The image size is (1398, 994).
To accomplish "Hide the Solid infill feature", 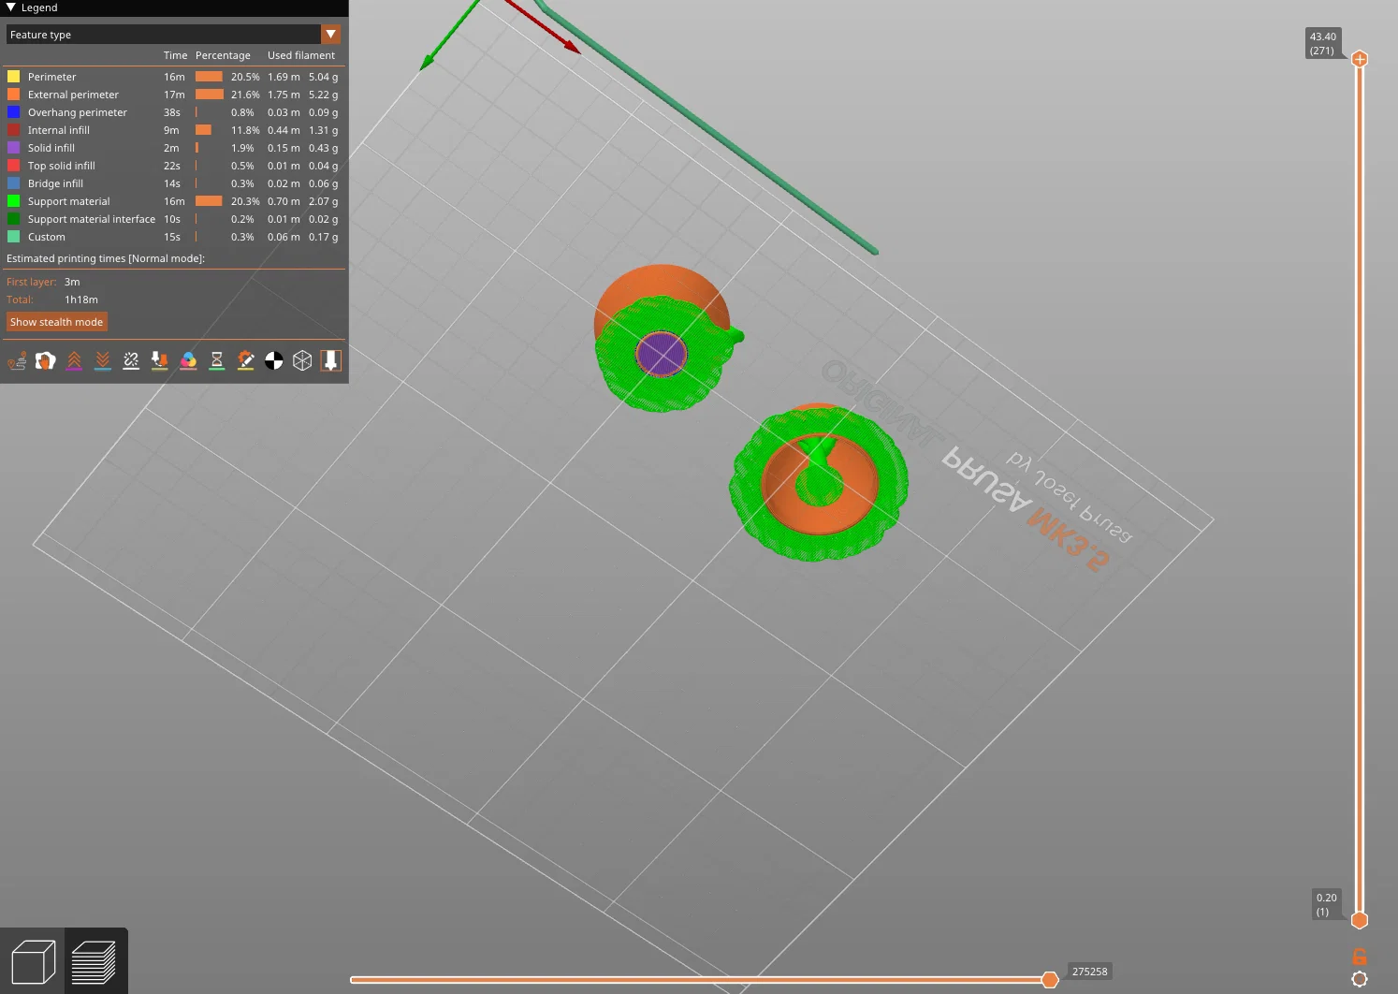I will point(173,148).
